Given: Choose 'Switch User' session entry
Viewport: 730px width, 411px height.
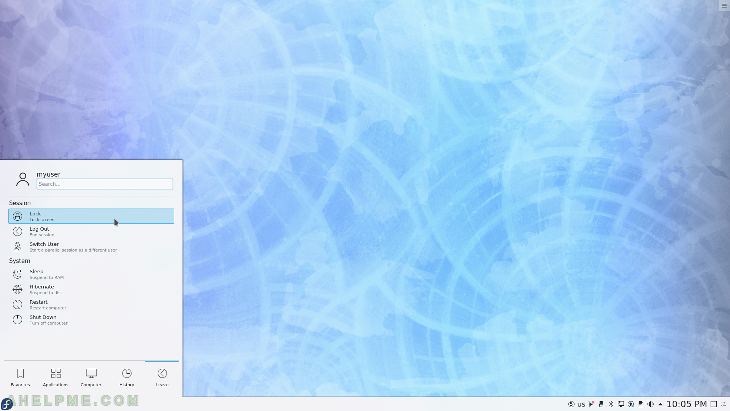Looking at the screenshot, I should (x=91, y=247).
